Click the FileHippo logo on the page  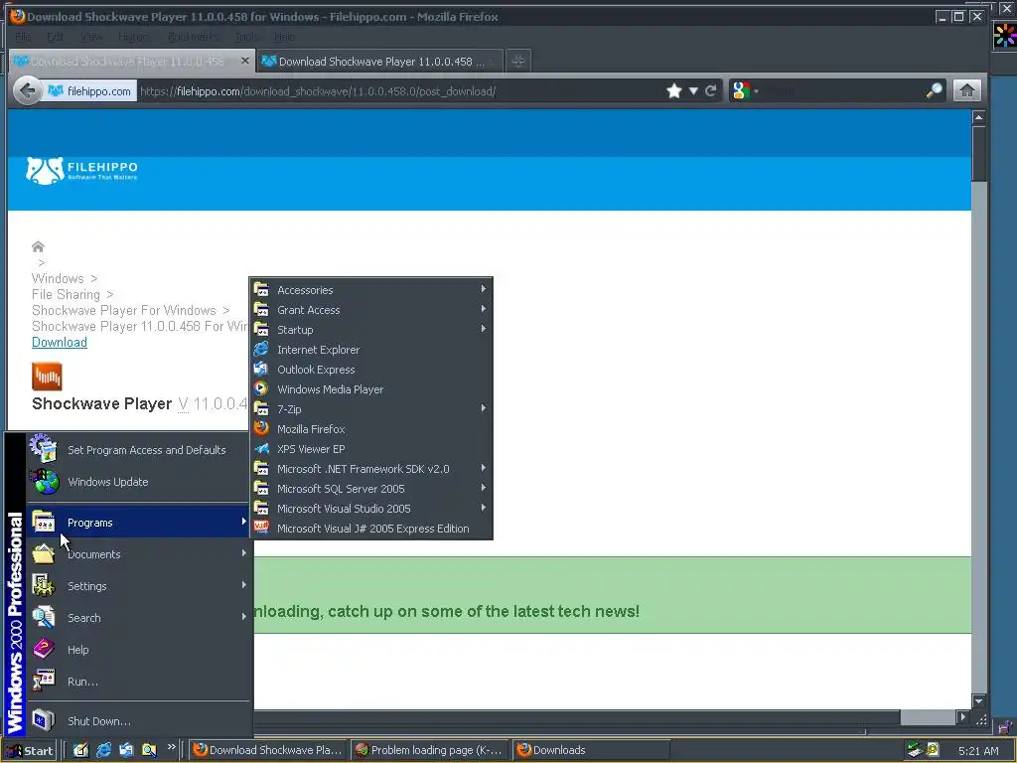(x=81, y=171)
